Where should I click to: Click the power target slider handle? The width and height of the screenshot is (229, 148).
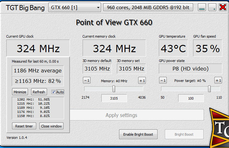(209, 89)
